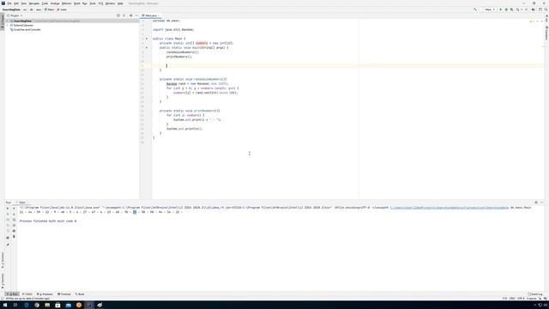
Task: Click the pin tab icon in Run panel
Action: coord(8,245)
